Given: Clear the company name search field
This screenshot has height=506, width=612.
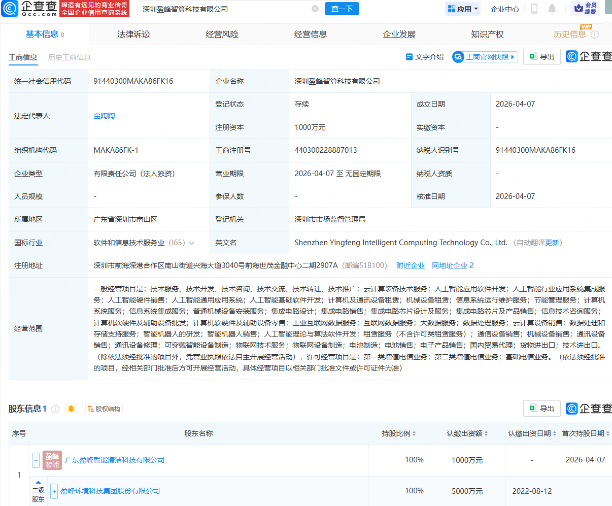Looking at the screenshot, I should (315, 9).
